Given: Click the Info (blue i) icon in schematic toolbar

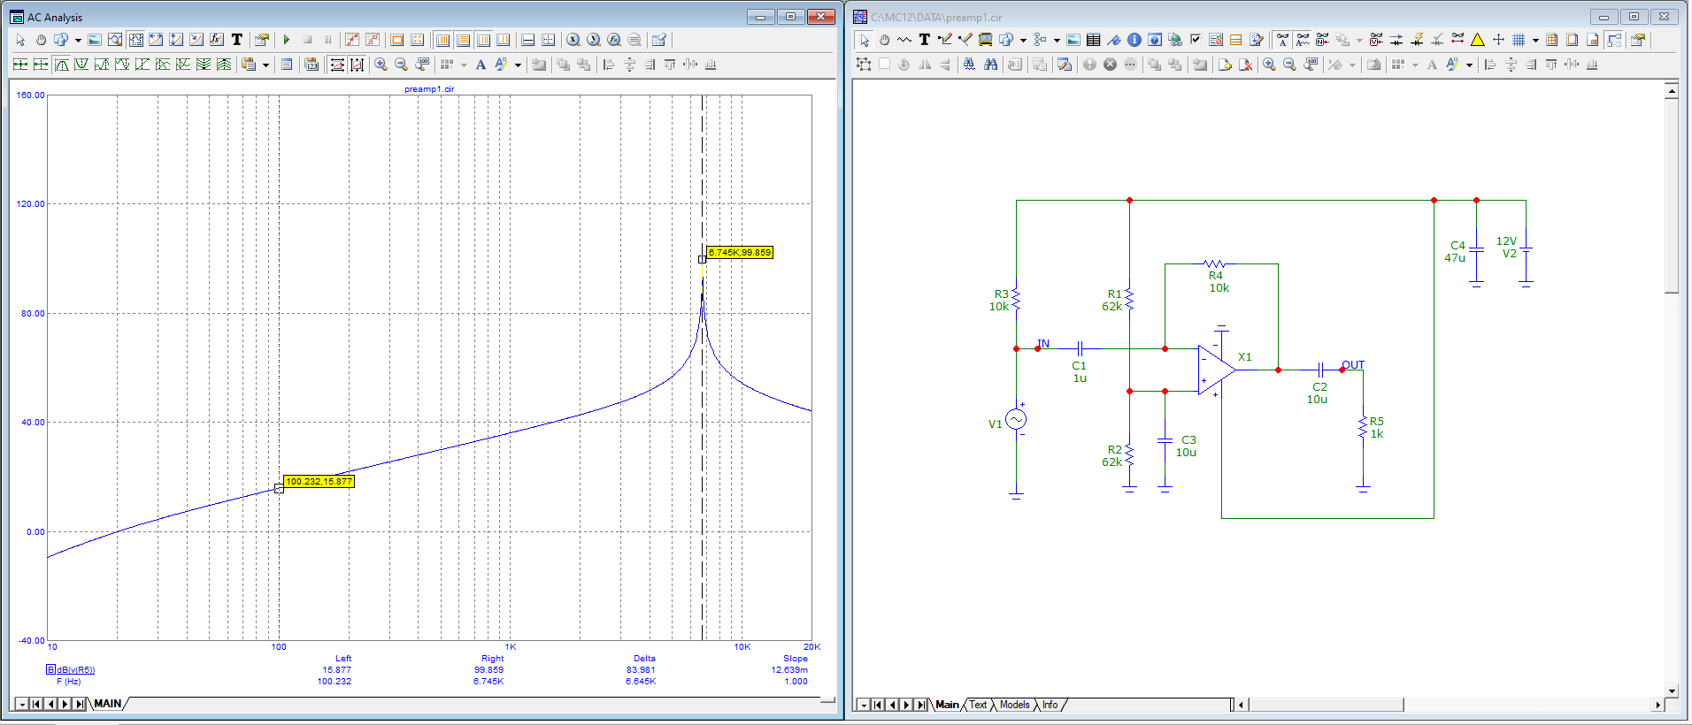Looking at the screenshot, I should (x=1134, y=40).
